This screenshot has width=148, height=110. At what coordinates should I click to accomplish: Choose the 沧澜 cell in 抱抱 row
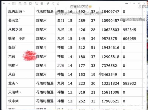[61, 65]
